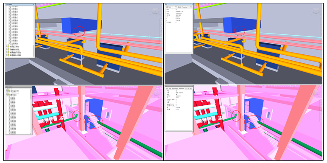Expand the last folder node in the orange-view selection tree
This screenshot has height=163, width=327.
(6, 56)
